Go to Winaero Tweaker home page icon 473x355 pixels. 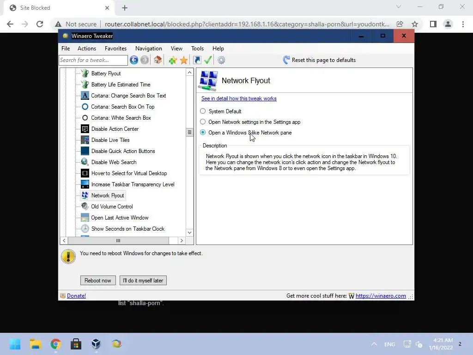pos(158,60)
